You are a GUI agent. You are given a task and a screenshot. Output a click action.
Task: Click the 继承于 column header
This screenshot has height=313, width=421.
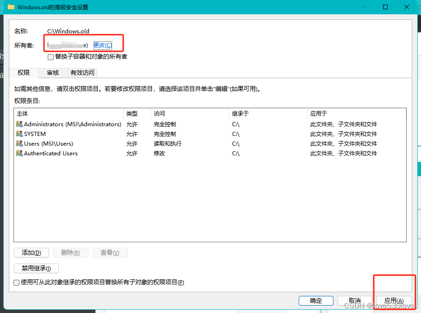[x=237, y=113]
